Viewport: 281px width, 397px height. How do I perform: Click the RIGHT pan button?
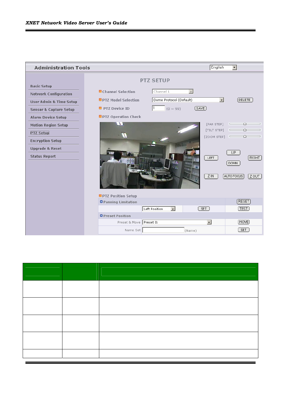(255, 158)
